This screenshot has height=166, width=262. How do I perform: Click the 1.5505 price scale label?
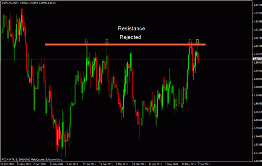tap(258, 128)
